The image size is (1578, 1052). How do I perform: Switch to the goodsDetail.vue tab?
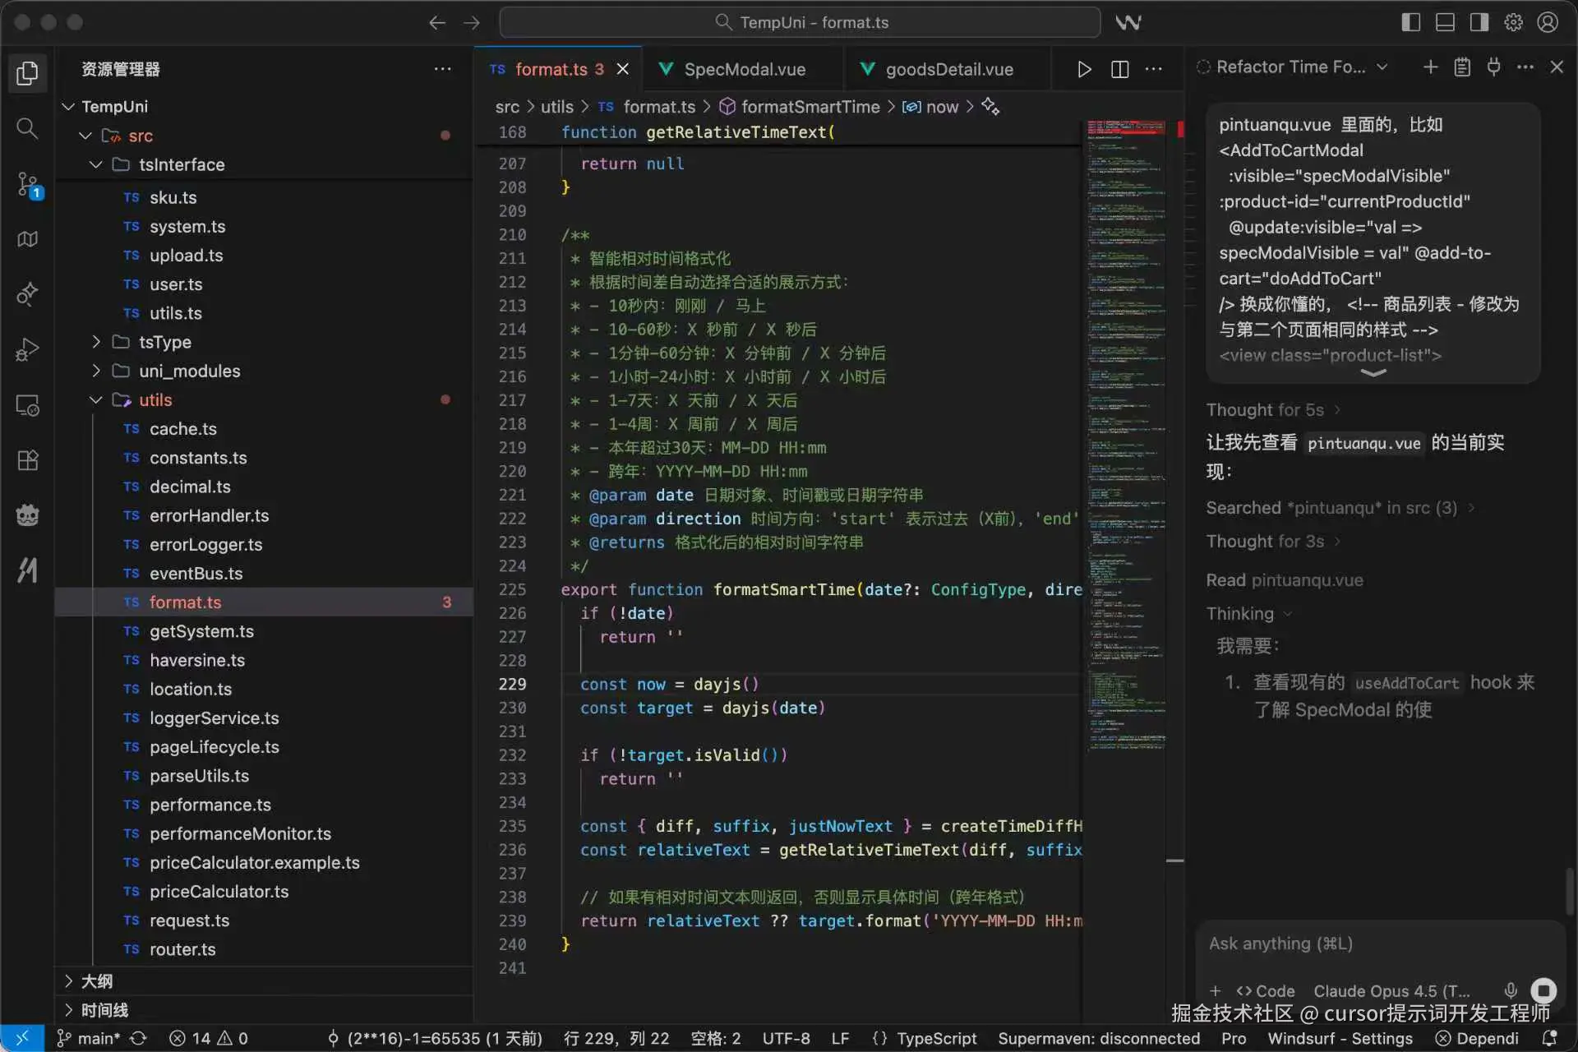pyautogui.click(x=949, y=69)
